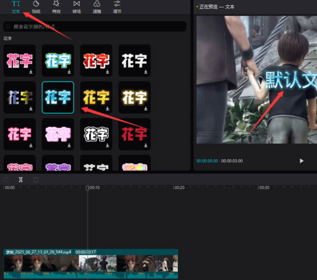
Task: Click the playhead marker at 00:10
Action: click(x=87, y=188)
